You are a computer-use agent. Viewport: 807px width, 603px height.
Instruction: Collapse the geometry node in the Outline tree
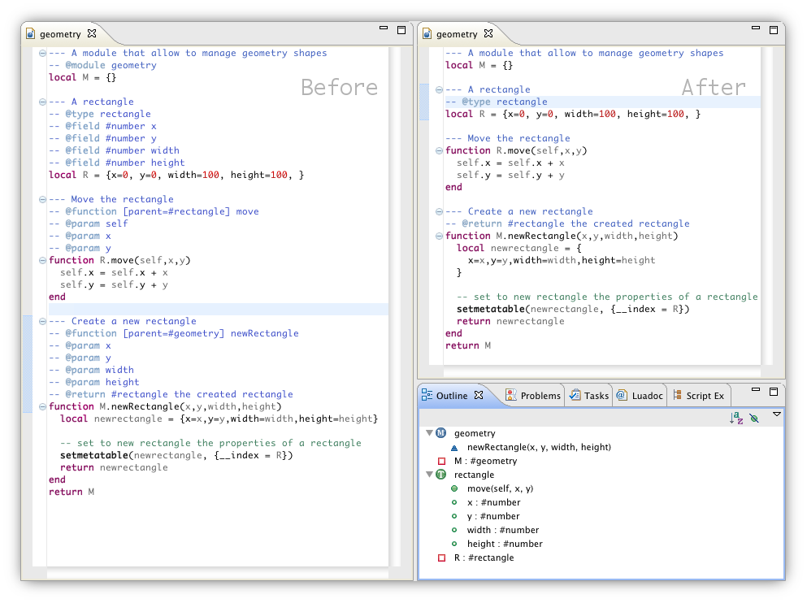click(429, 432)
